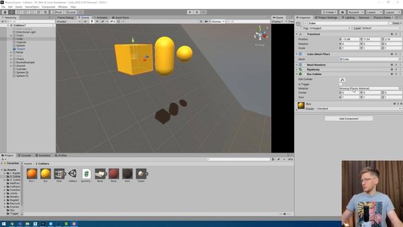Open the Component menu
This screenshot has height=227, width=403.
[x=48, y=7]
